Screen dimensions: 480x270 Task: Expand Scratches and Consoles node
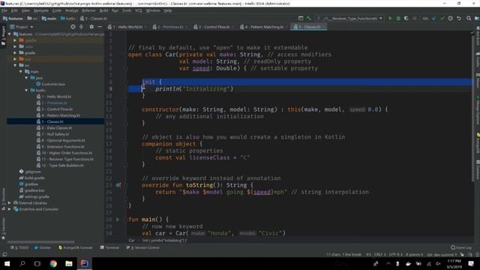tap(10, 209)
